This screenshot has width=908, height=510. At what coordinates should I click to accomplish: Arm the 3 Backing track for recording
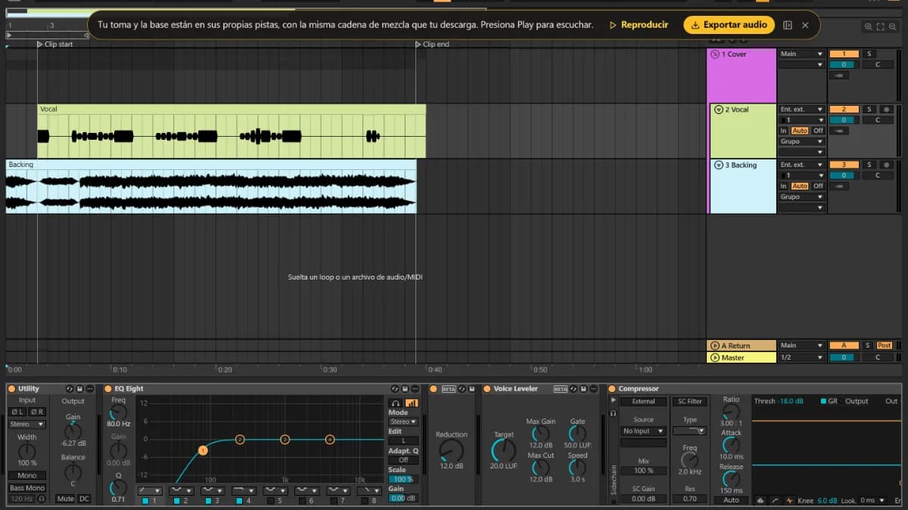tap(886, 165)
